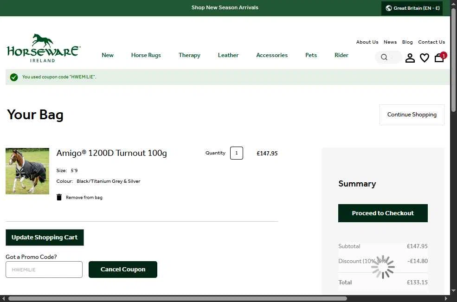The height and width of the screenshot is (302, 457).
Task: Click the search magnifier icon
Action: 384,57
